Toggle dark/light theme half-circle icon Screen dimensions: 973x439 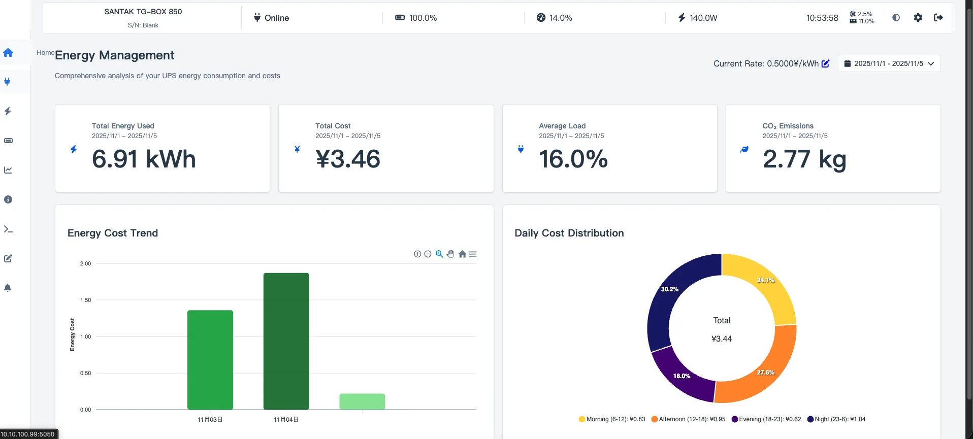(896, 18)
